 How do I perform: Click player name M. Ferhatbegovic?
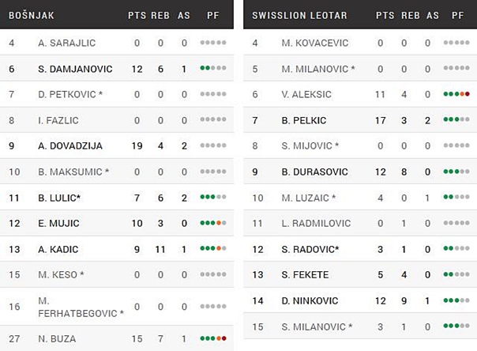point(81,307)
